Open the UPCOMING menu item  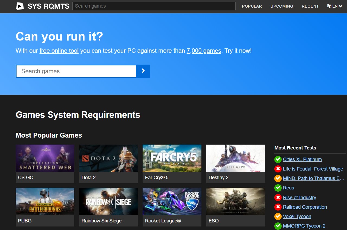coord(282,6)
